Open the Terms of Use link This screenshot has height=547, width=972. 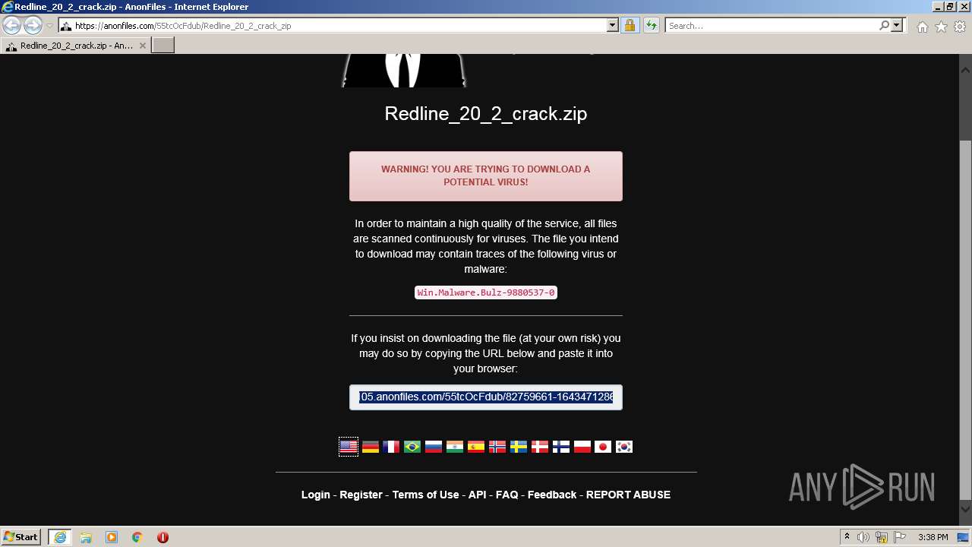425,495
